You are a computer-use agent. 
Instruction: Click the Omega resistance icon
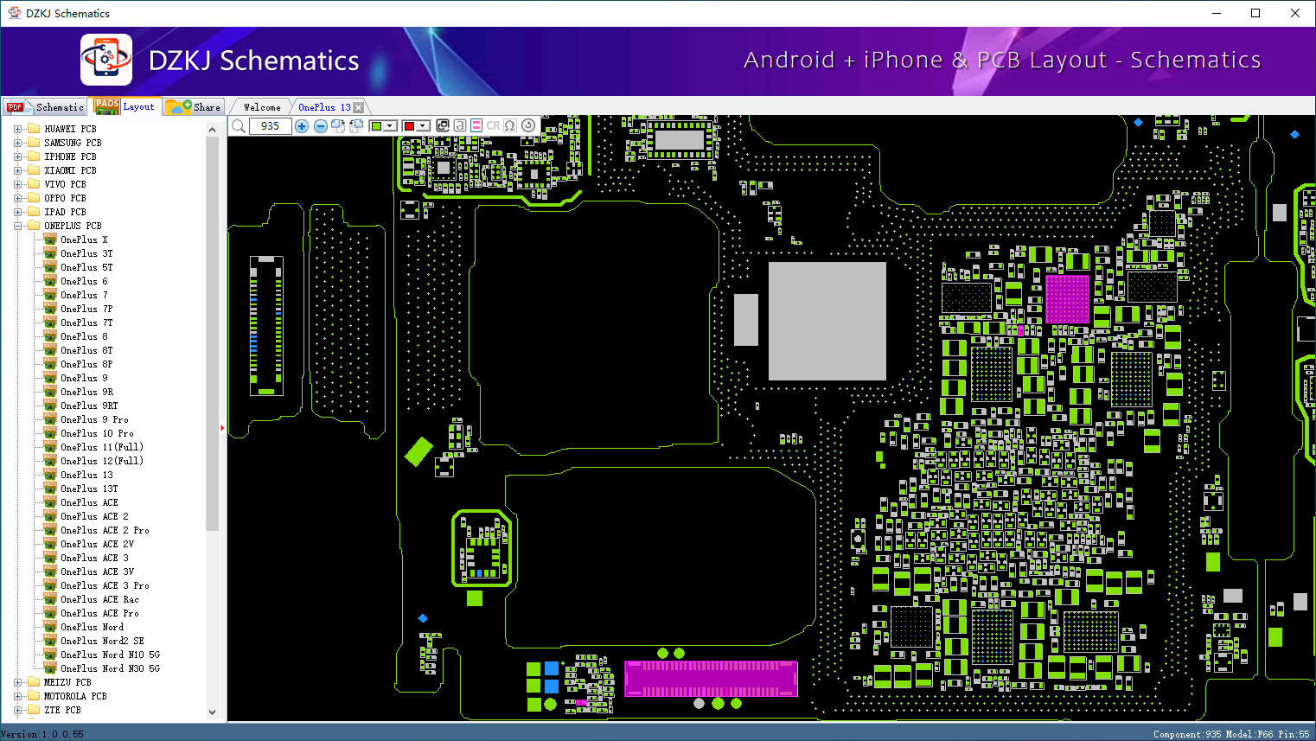(510, 125)
